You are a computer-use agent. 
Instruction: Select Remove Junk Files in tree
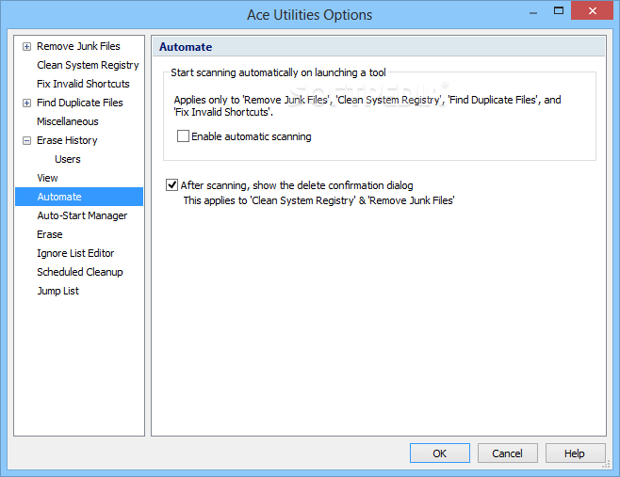[78, 46]
